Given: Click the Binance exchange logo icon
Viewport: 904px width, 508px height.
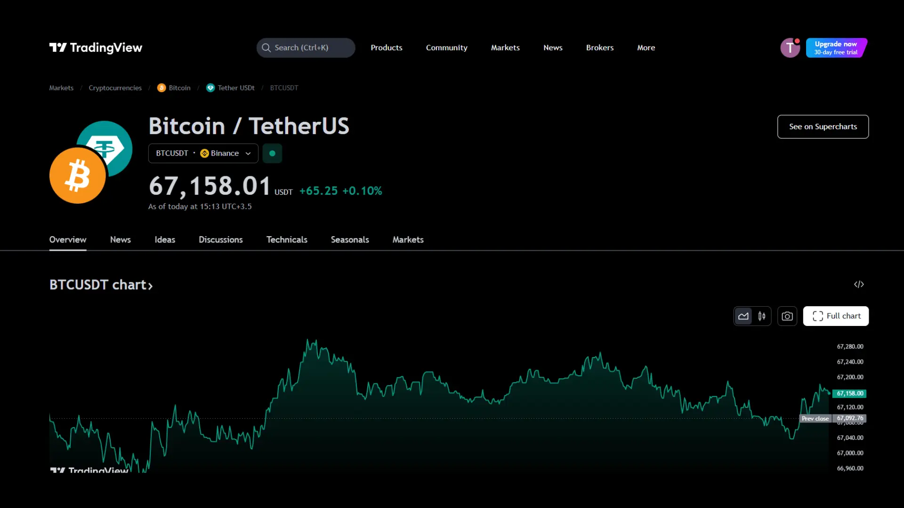Looking at the screenshot, I should 204,153.
